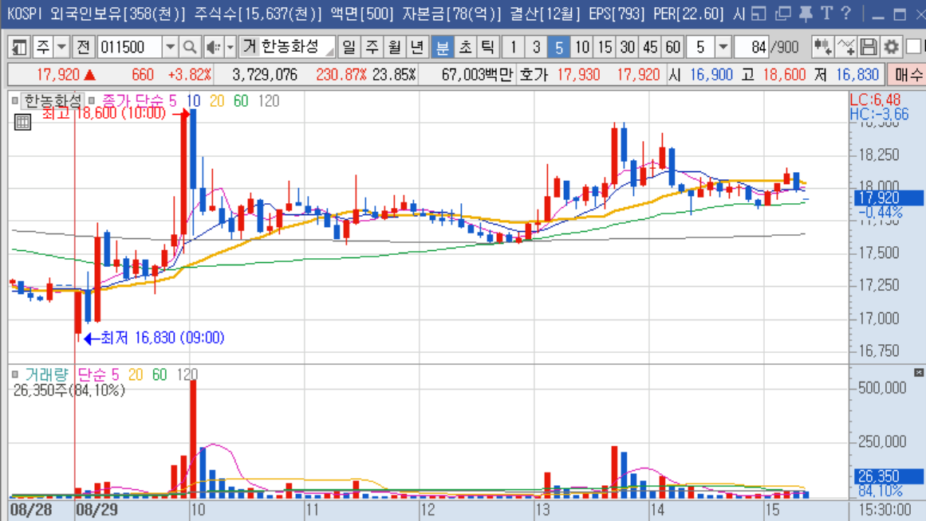Set 10-minute interval button
This screenshot has width=926, height=521.
tap(581, 47)
